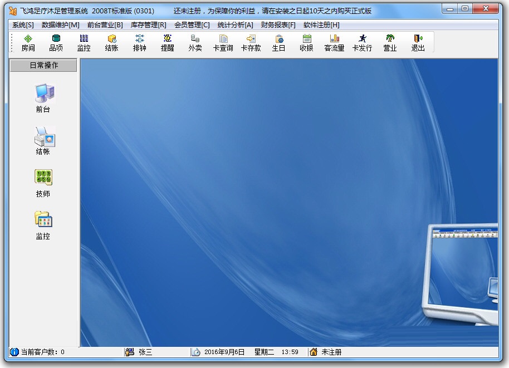Screen dimensions: 509x368
Task: Click the info icon beside 当前客户数
Action: pyautogui.click(x=14, y=352)
